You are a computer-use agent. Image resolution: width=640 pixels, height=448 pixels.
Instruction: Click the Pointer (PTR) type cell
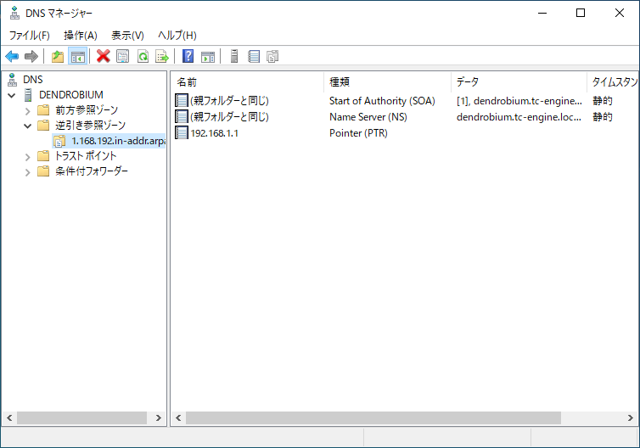(x=358, y=133)
